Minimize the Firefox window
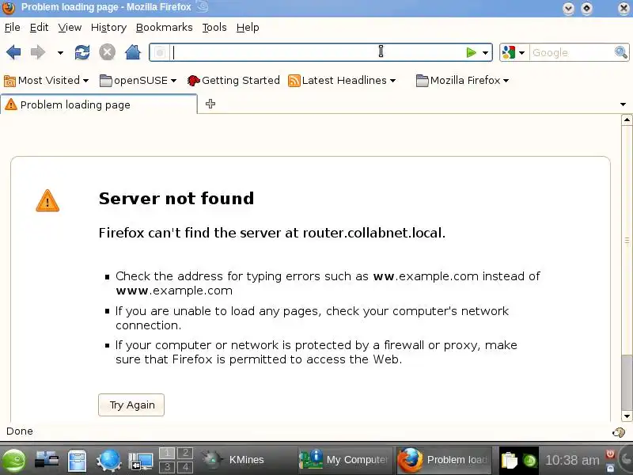This screenshot has height=475, width=633. click(568, 9)
